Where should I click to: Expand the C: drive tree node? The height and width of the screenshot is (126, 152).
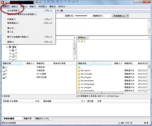[10, 50]
